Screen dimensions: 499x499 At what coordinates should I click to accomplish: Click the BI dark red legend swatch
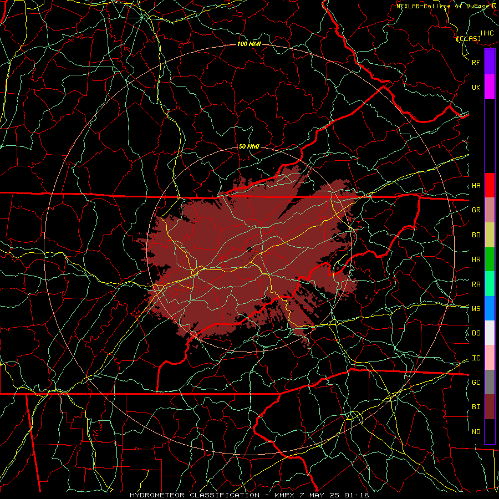click(490, 407)
